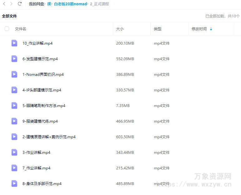
Task: Click video icon for 1-Nomad界面初识.mp4
Action: [14, 74]
